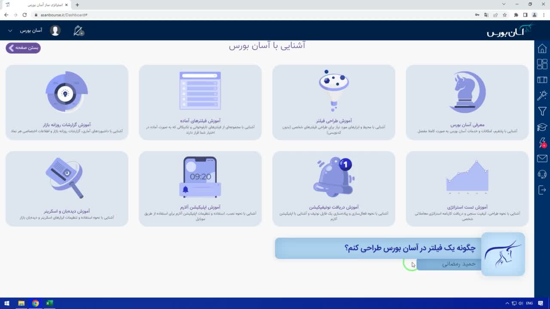Click the آسان بورس logo in header
550x309 pixels.
tap(510, 30)
